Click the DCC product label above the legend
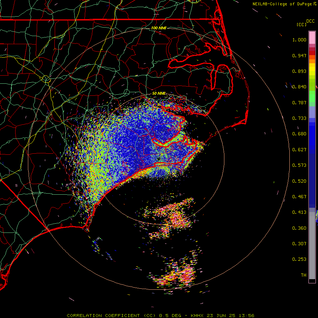 [310, 21]
